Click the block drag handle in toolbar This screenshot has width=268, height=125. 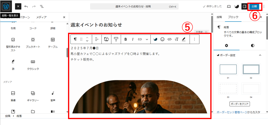[81, 39]
